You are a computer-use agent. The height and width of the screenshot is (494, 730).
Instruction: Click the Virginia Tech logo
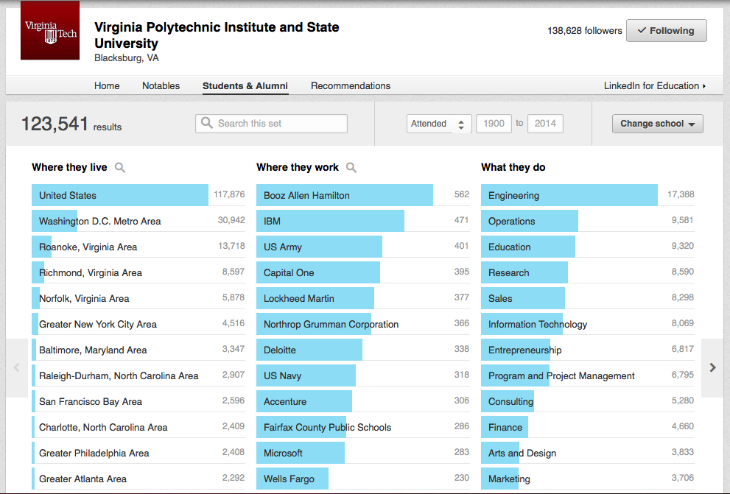[x=50, y=30]
